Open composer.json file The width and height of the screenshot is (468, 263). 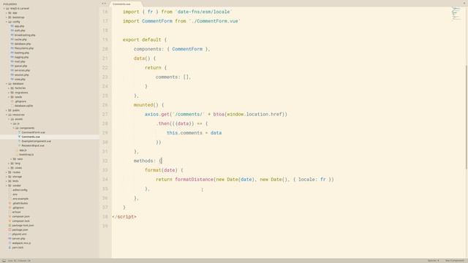(21, 216)
